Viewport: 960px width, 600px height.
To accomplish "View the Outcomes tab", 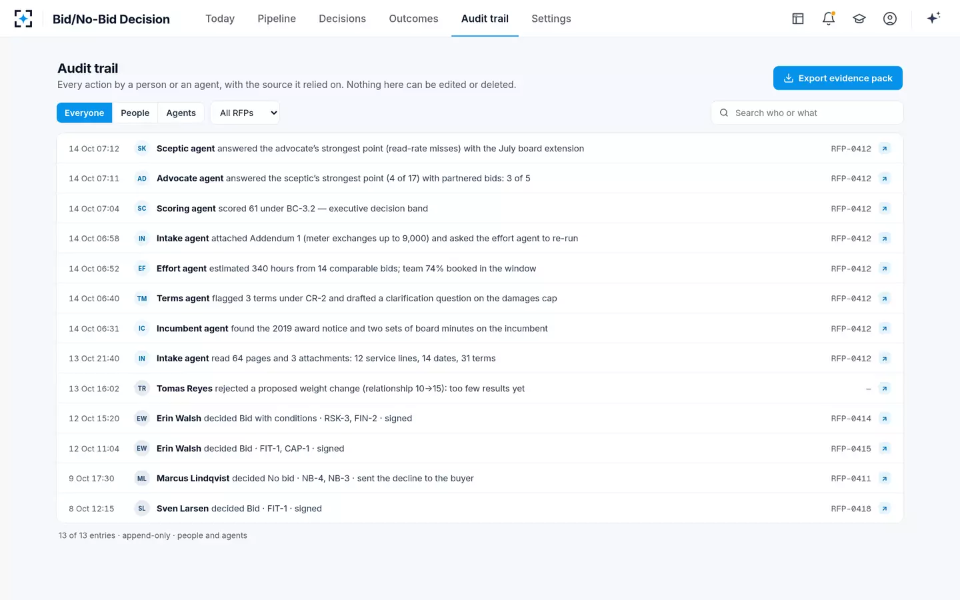I will (413, 19).
